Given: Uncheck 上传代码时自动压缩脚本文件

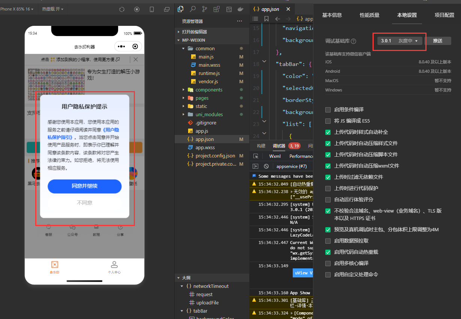Looking at the screenshot, I should [x=328, y=154].
